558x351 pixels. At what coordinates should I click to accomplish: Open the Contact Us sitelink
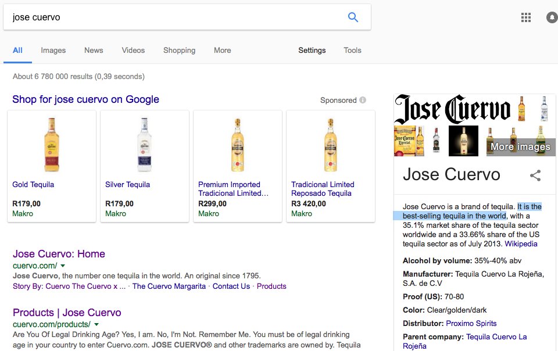231,286
